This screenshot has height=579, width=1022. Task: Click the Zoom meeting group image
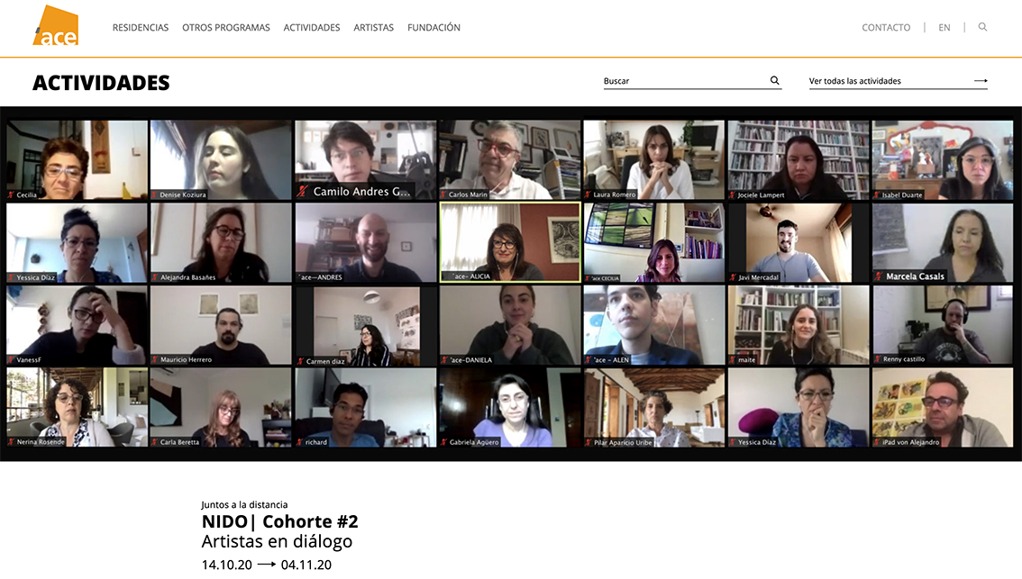click(x=510, y=284)
